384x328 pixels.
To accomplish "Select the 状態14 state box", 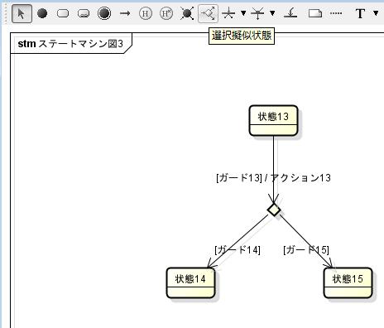I will pos(190,282).
